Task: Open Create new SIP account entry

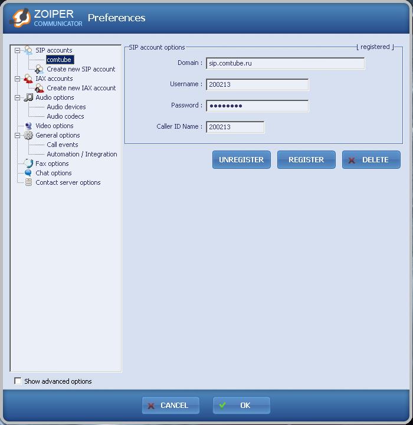Action: pos(81,69)
